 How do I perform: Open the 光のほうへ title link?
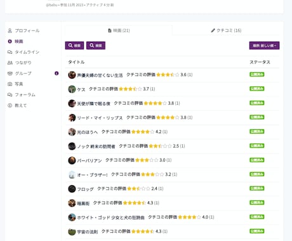coord(87,132)
